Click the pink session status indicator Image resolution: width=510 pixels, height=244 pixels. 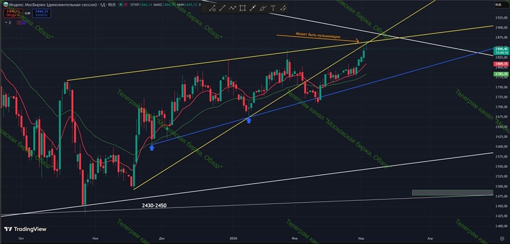point(126,5)
